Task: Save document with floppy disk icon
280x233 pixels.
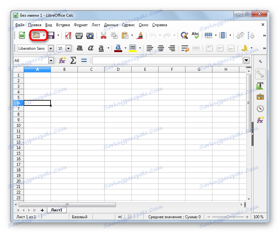Action: coord(51,35)
